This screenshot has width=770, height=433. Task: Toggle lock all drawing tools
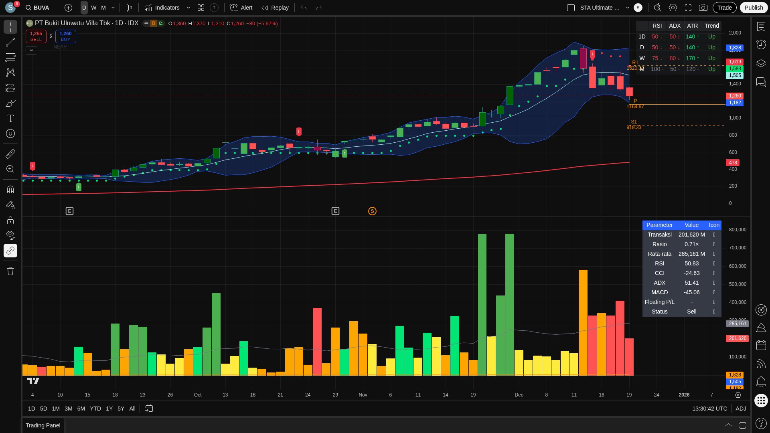[10, 220]
